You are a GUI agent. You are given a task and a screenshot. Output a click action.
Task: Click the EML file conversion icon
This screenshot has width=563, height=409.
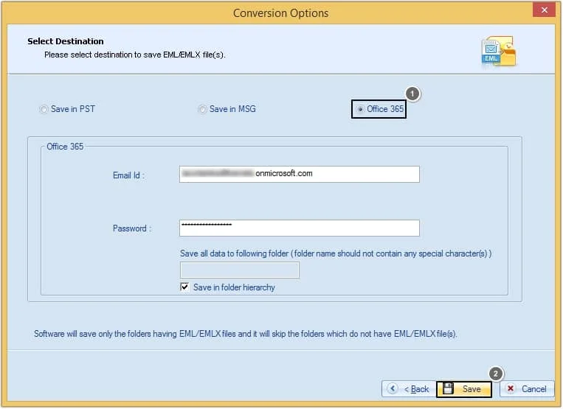pyautogui.click(x=498, y=51)
